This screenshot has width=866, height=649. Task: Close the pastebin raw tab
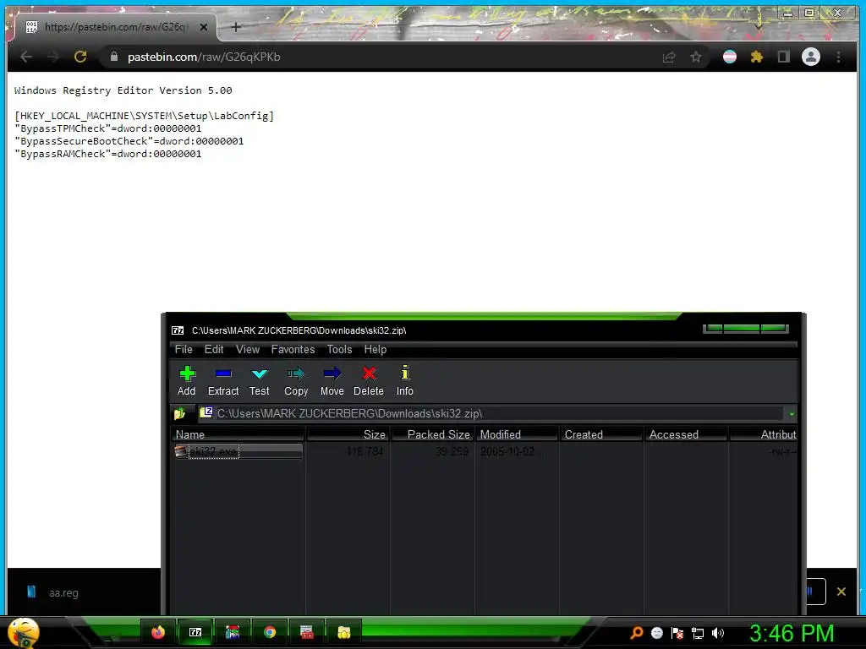[x=204, y=26]
